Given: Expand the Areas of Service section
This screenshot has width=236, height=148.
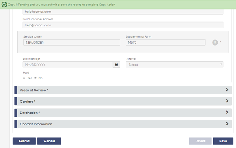Looking at the screenshot, I should point(123,90).
